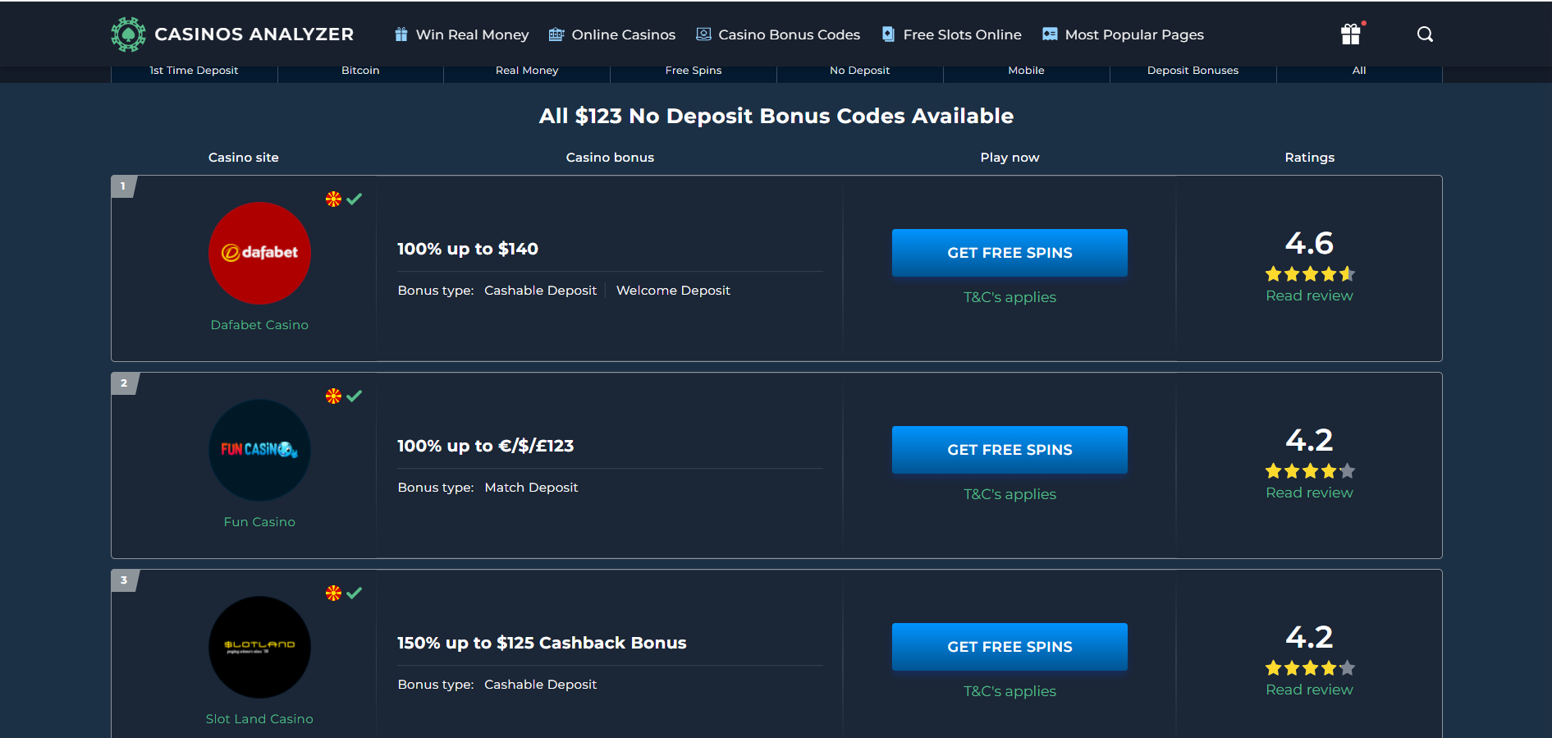Click the Slotland round logo
Image resolution: width=1552 pixels, height=738 pixels.
(x=259, y=647)
